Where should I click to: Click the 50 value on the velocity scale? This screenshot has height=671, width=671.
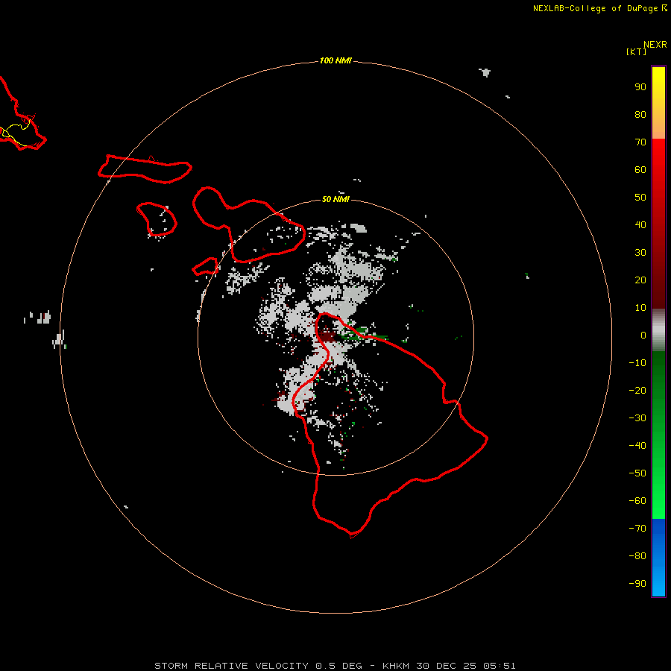click(640, 198)
